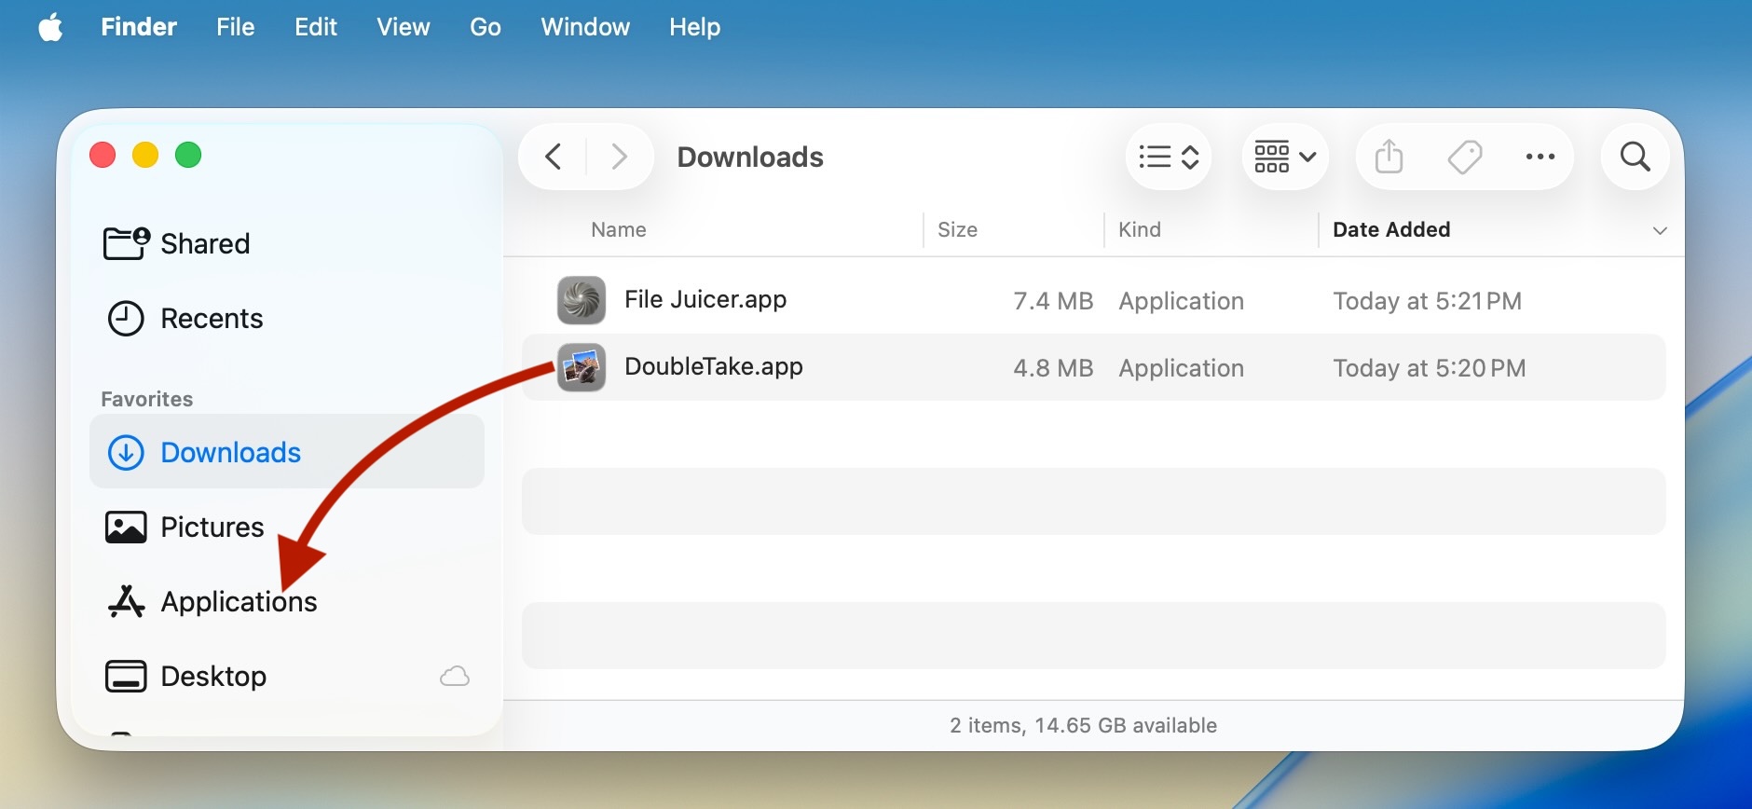Select File Juicer.app file name
Screen dimensions: 1752x809
click(x=705, y=299)
